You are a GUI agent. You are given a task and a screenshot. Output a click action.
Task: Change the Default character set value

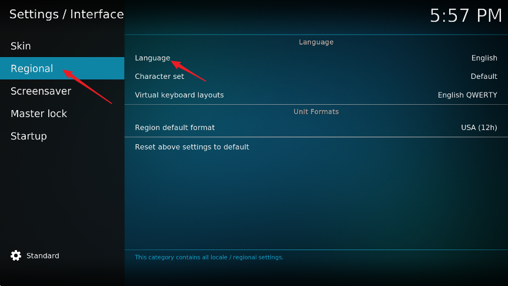point(484,77)
